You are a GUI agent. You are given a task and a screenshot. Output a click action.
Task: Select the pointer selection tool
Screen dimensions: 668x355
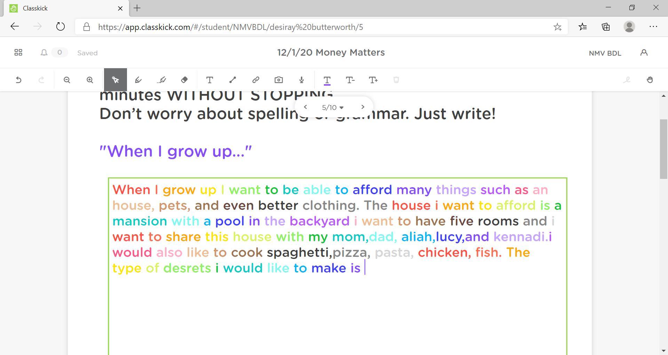pyautogui.click(x=116, y=80)
